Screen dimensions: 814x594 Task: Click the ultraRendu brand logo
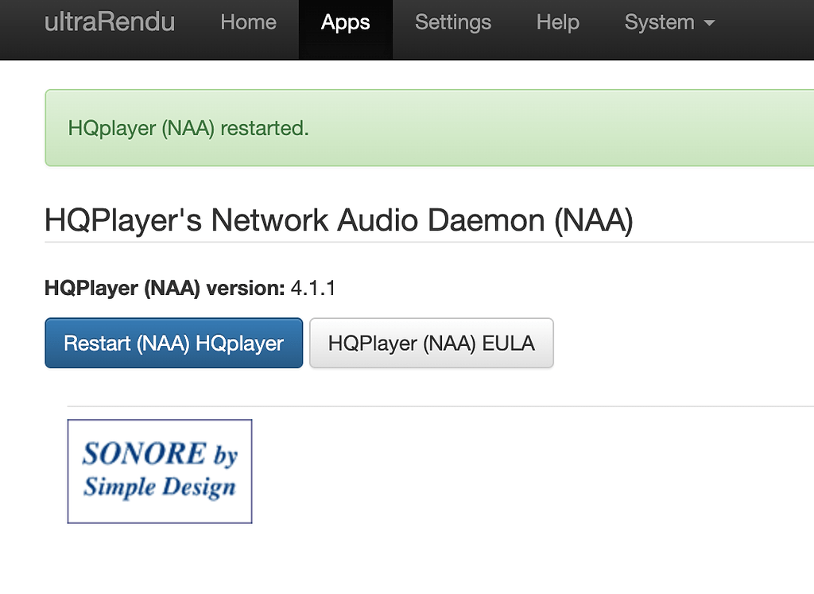(x=109, y=22)
